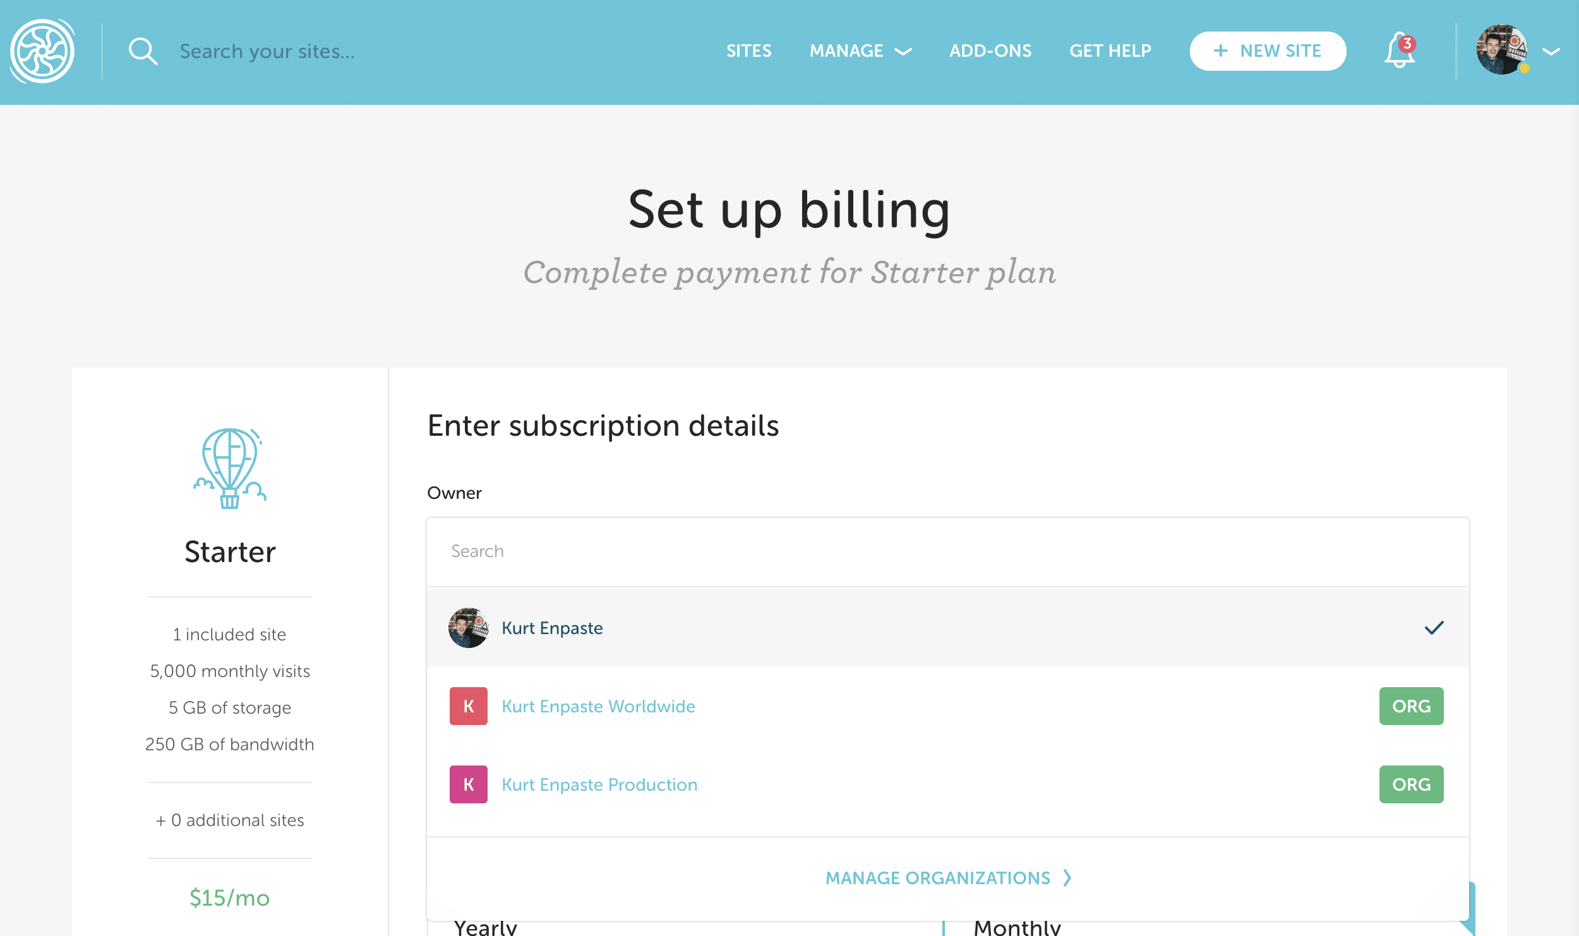This screenshot has width=1579, height=936.
Task: Click the New Site button
Action: 1268,51
